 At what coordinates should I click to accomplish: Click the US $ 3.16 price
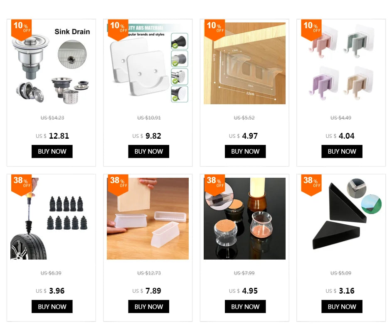pos(340,291)
